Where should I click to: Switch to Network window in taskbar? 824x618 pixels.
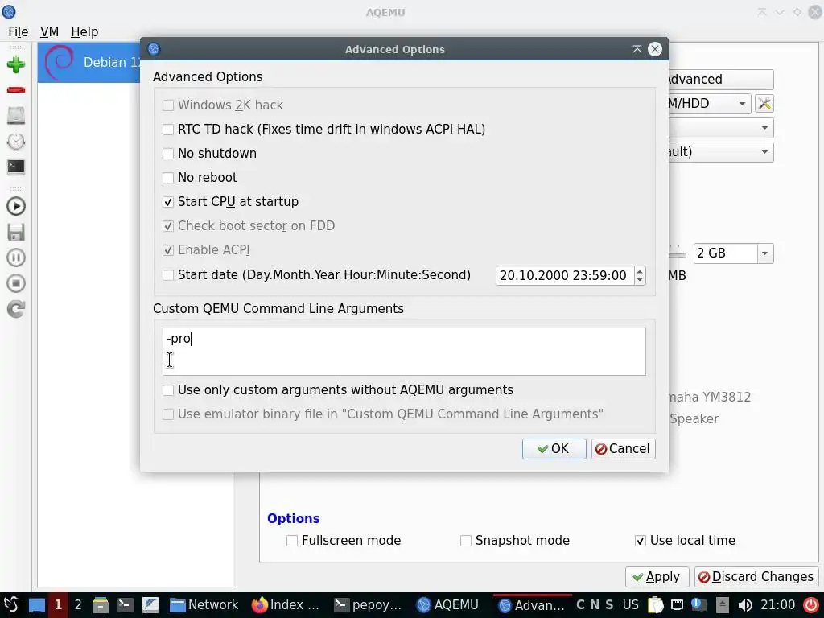204,605
